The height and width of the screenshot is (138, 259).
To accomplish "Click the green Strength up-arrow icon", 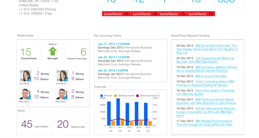I will pos(53,51).
